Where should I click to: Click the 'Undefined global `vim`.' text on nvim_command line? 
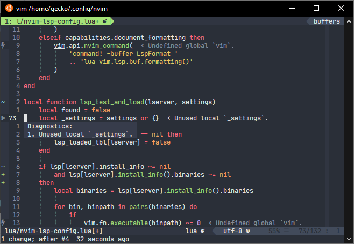point(191,46)
